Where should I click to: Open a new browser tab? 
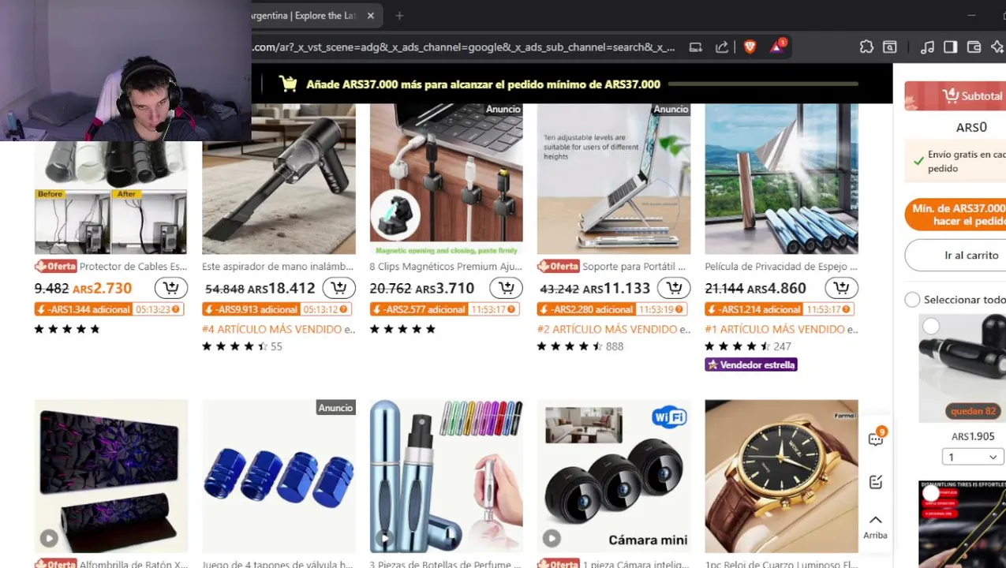[x=399, y=16]
